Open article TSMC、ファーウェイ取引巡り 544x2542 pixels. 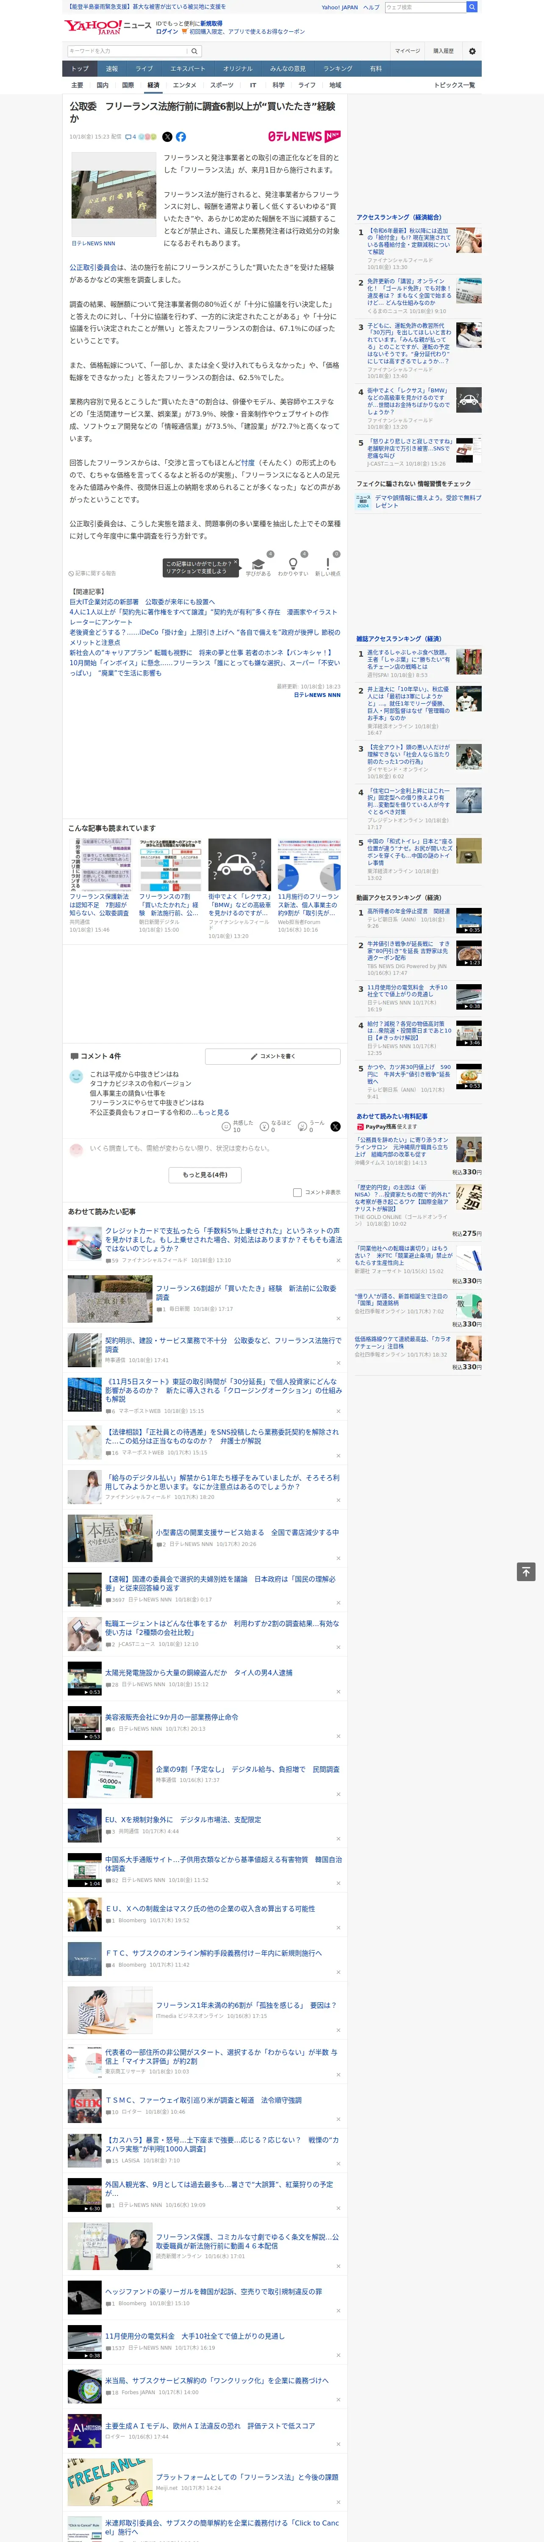pos(203,2101)
